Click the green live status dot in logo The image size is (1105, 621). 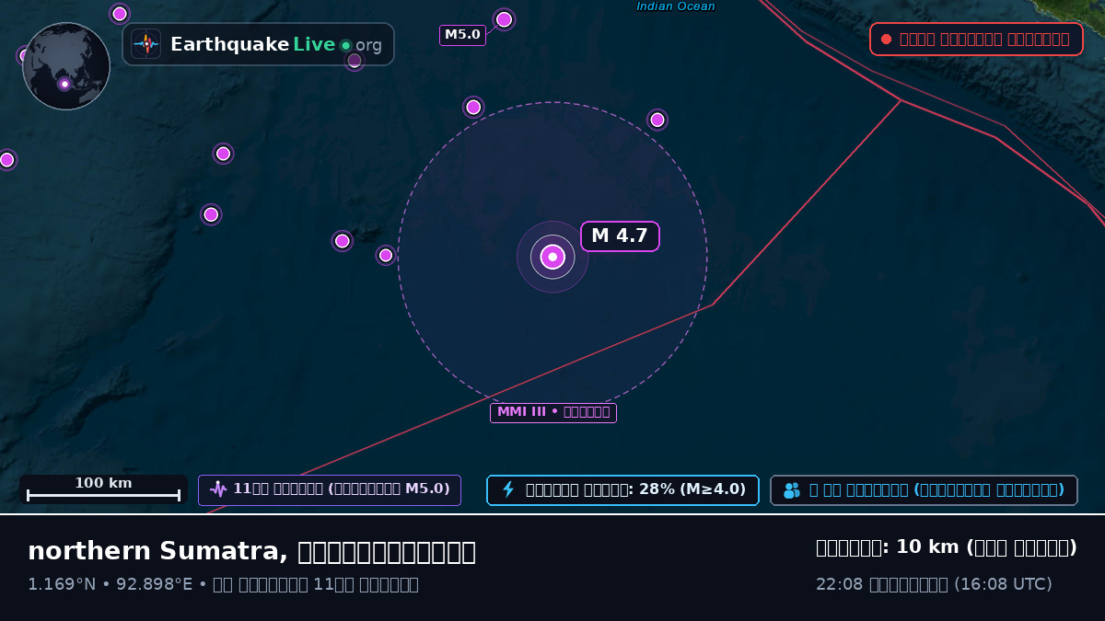point(345,45)
